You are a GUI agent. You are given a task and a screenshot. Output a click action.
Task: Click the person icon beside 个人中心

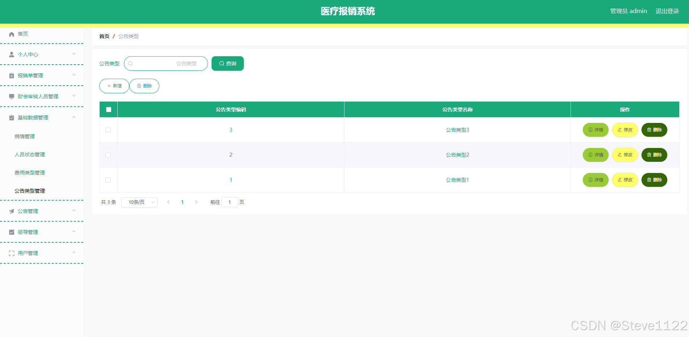tap(12, 55)
